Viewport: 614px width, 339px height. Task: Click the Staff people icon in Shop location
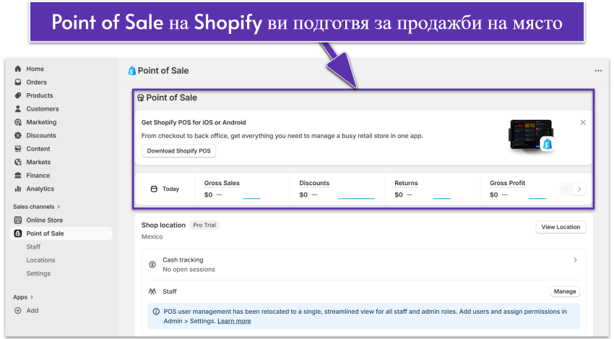point(152,291)
